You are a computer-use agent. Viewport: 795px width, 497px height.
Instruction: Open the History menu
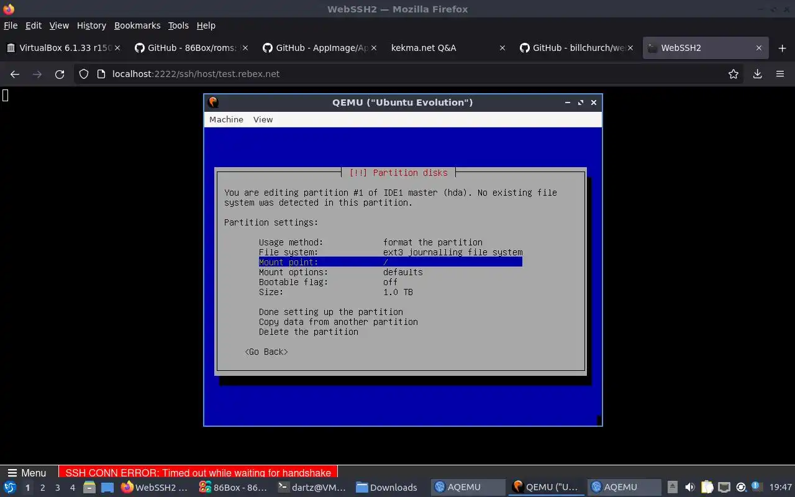pos(91,25)
